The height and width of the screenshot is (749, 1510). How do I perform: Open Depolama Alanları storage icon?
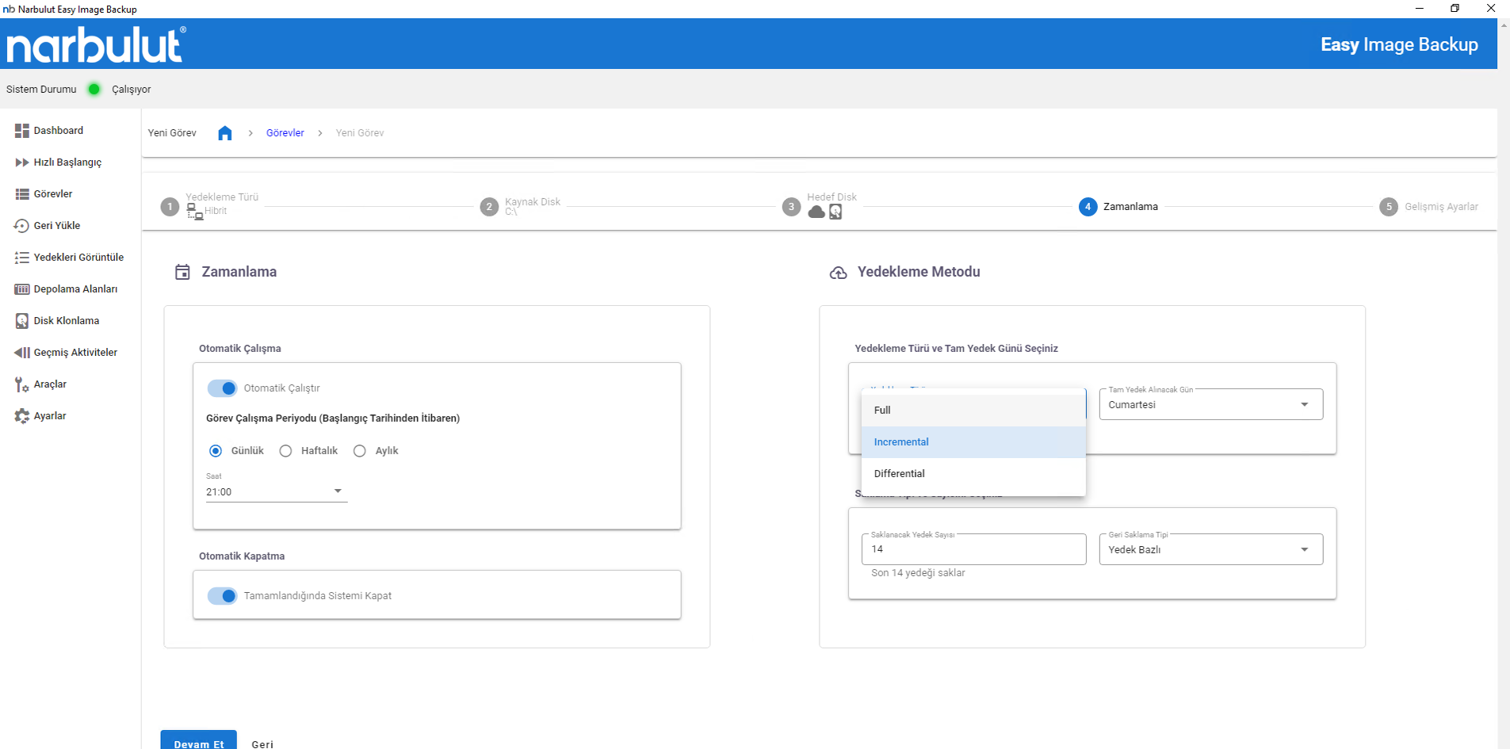coord(21,289)
